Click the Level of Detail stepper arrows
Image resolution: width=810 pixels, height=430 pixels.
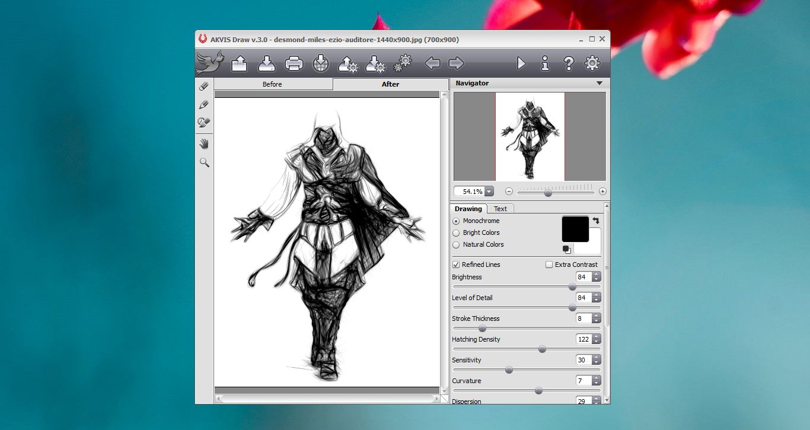tap(596, 298)
